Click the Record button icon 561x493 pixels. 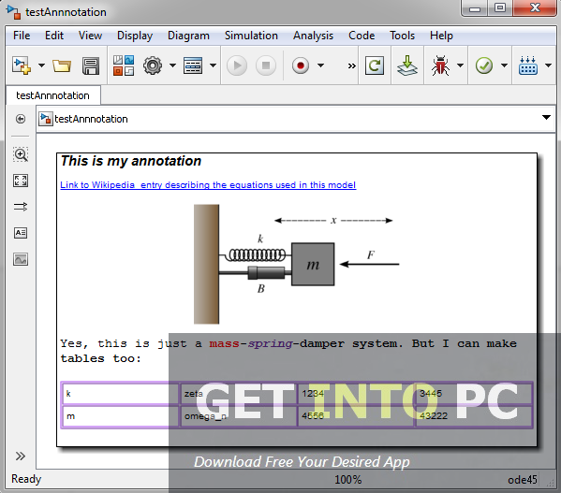pyautogui.click(x=301, y=65)
